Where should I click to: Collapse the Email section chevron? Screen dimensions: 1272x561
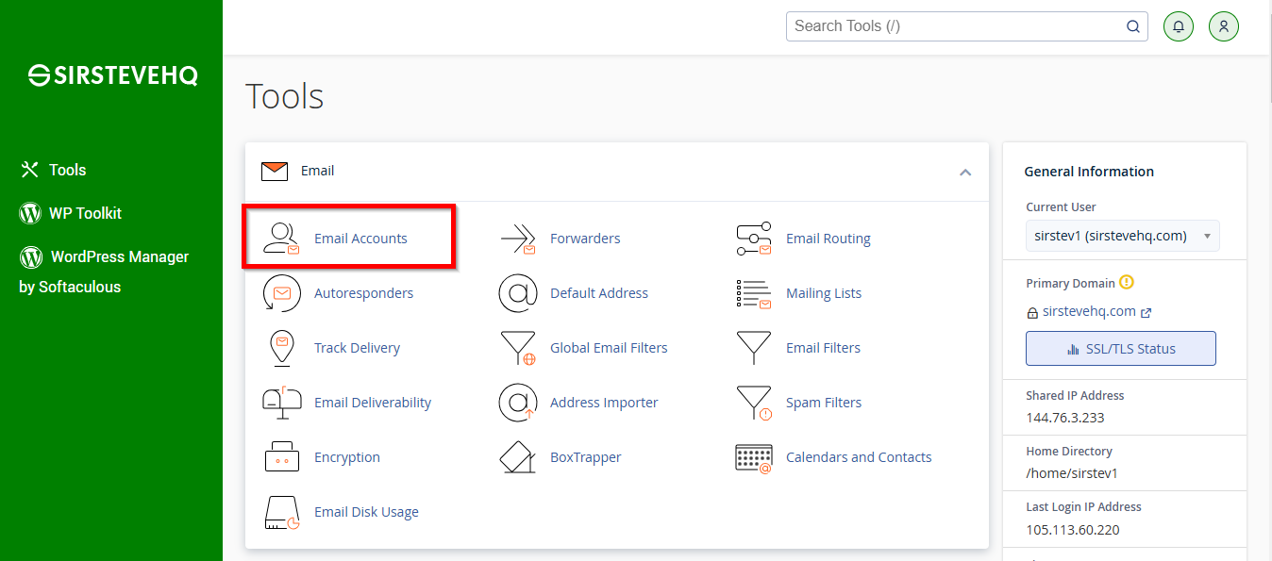[965, 172]
